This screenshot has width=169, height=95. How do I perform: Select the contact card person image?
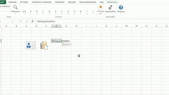coord(31,45)
